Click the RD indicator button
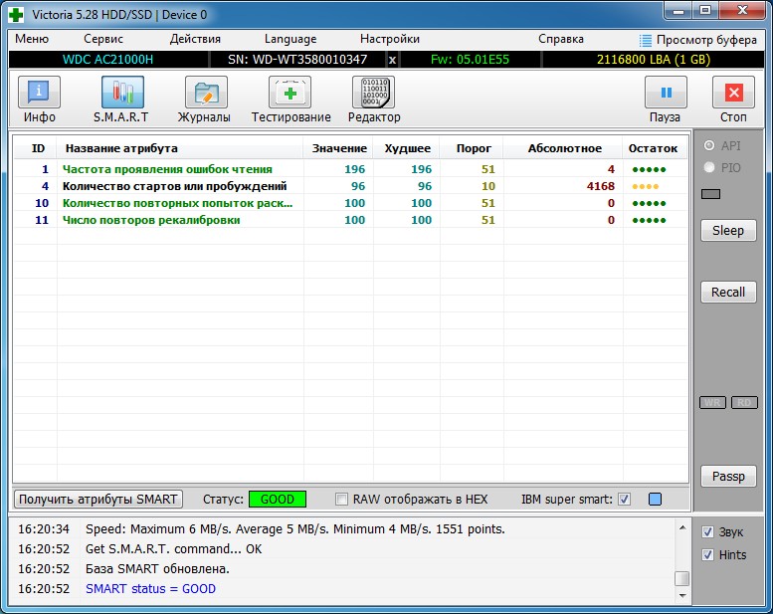 (744, 402)
